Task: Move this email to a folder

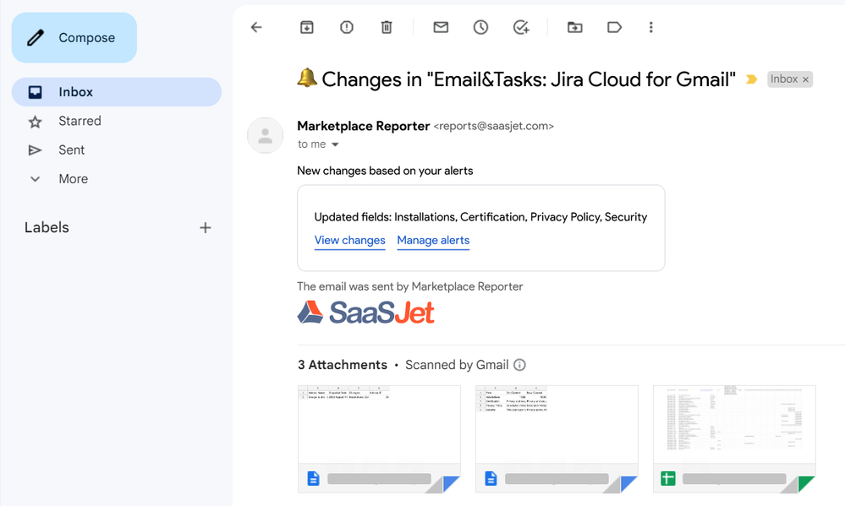Action: (x=574, y=27)
